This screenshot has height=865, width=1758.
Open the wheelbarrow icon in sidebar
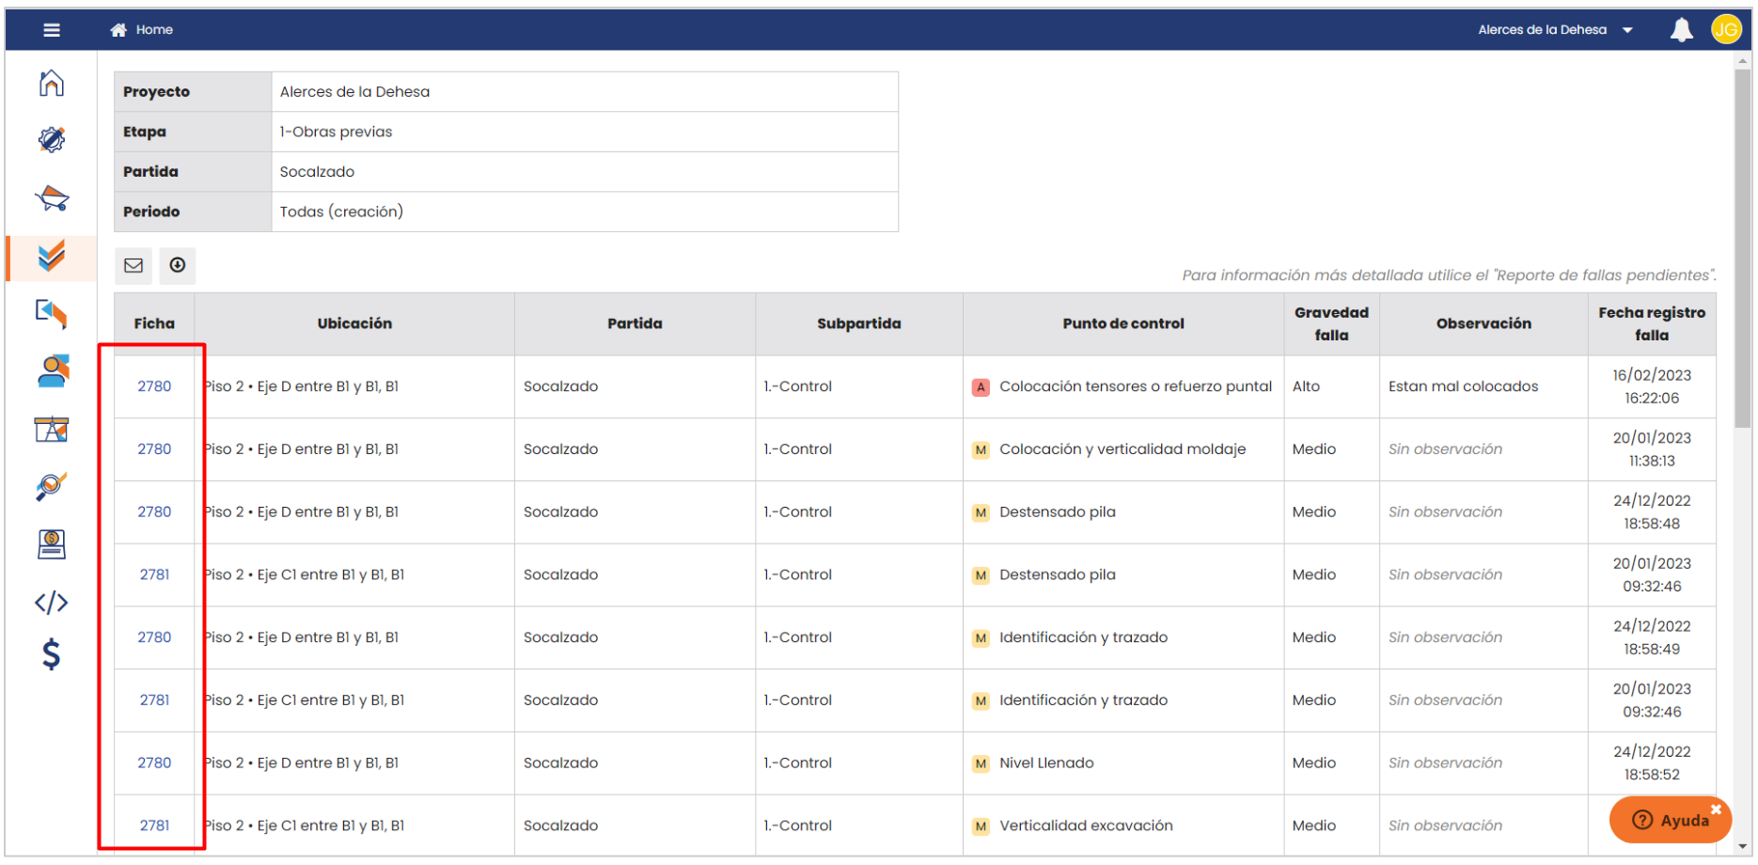click(x=52, y=198)
